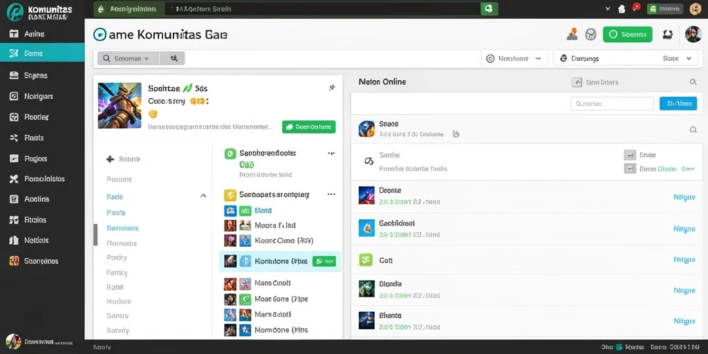Viewport: 708px width, 354px height.
Task: Click the blue button beside the search input
Action: tap(678, 104)
